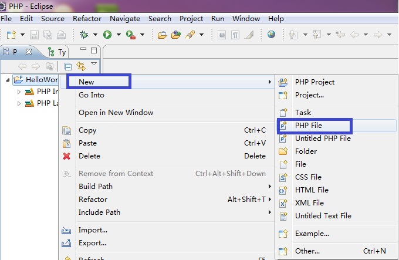This screenshot has width=399, height=260.
Task: Click the Forward navigation arrow in main toolbar
Action: 378,35
